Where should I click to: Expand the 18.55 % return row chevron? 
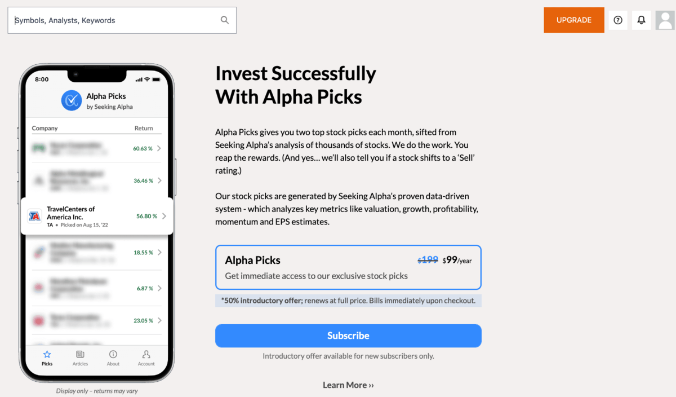point(159,253)
